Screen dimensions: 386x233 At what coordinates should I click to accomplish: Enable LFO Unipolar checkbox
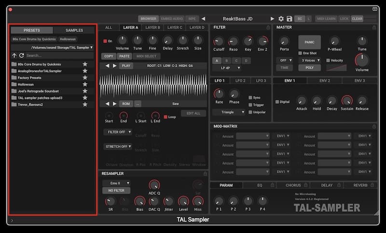point(250,112)
